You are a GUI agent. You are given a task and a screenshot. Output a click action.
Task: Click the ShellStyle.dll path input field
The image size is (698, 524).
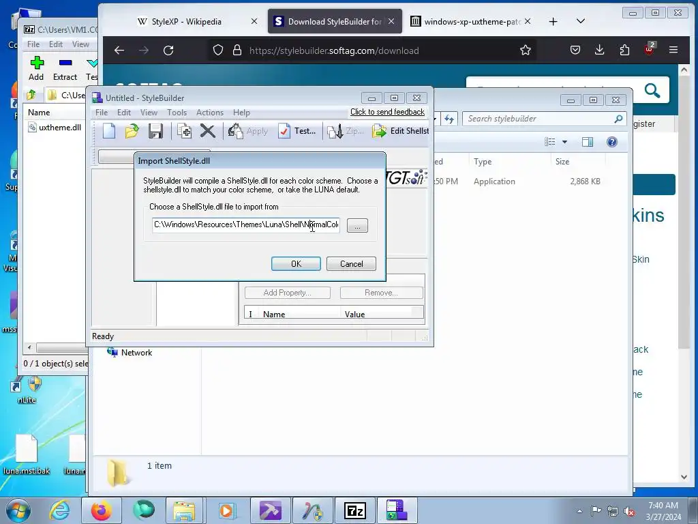click(x=245, y=224)
